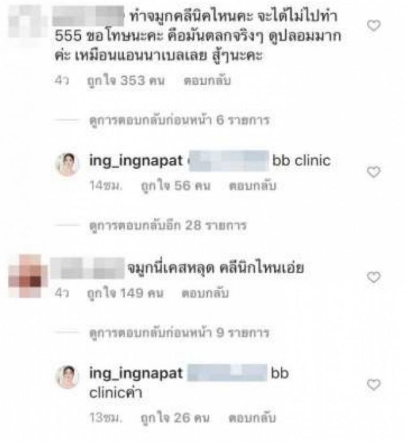
Task: Open blurred mention in ing_ingnapat's last reply
Action: pyautogui.click(x=227, y=373)
